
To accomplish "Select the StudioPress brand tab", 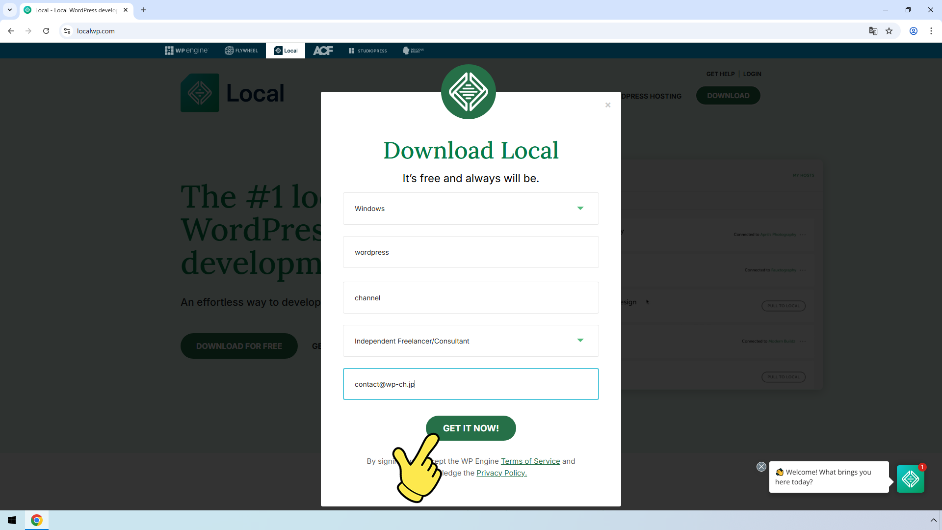I will [x=368, y=51].
